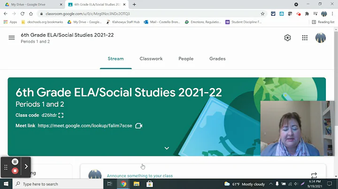Display class code in full screen

click(61, 116)
